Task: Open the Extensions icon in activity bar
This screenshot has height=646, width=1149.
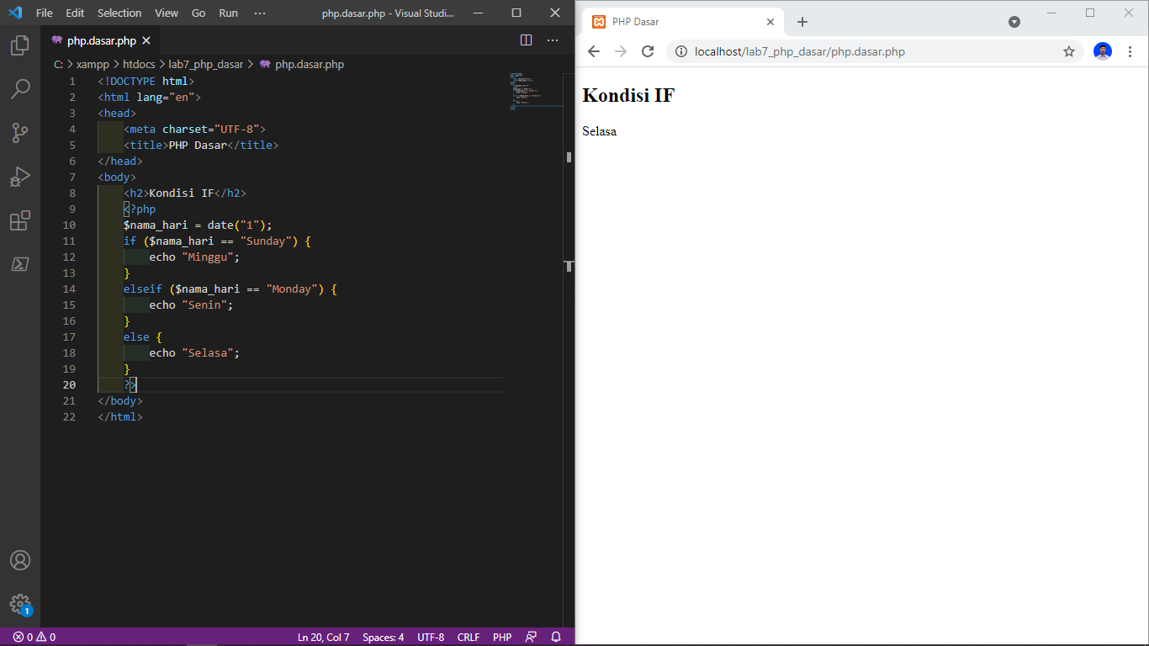Action: (x=19, y=220)
